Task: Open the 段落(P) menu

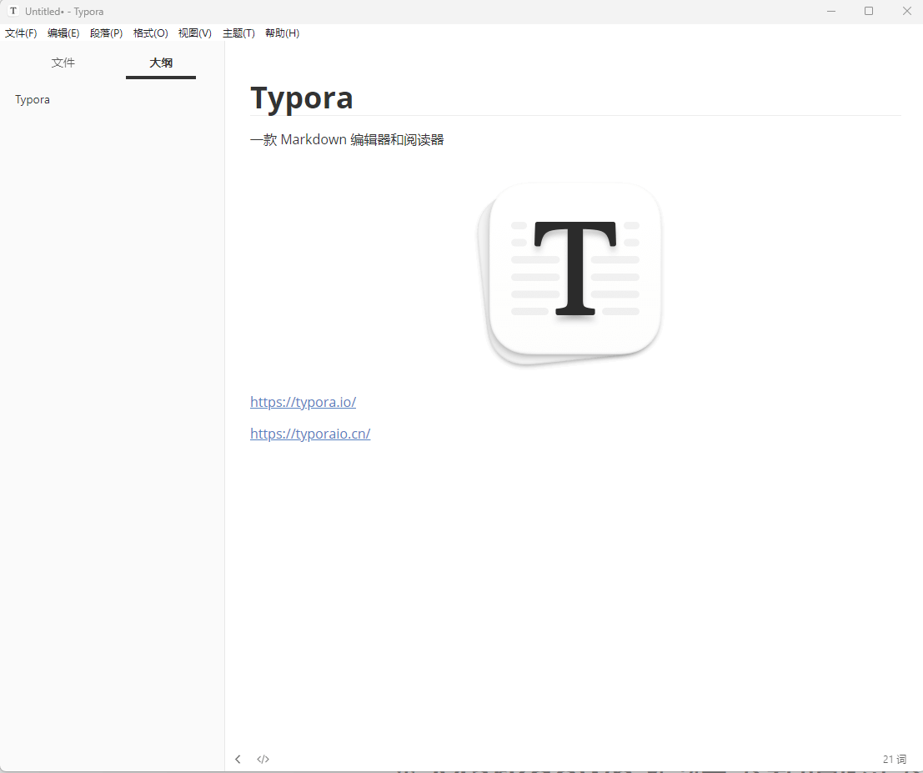Action: click(107, 33)
